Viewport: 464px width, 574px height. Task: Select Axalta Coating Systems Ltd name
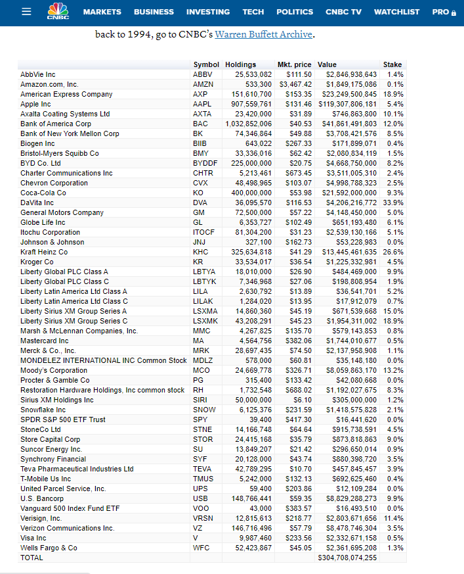65,114
